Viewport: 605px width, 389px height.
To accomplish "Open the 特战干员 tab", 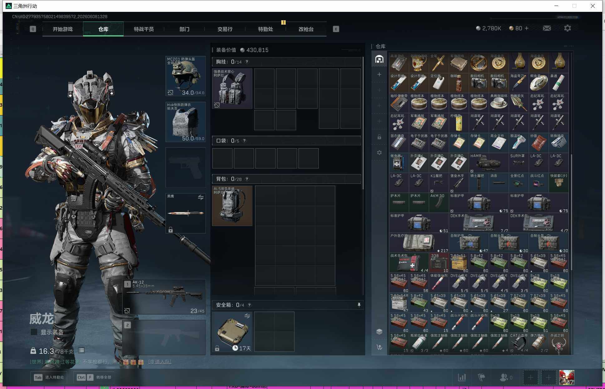I will [x=144, y=29].
